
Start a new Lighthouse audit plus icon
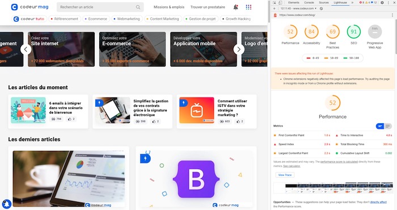[274, 9]
